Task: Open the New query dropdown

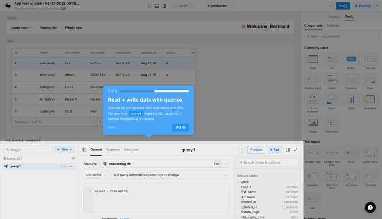Action: coord(64,150)
